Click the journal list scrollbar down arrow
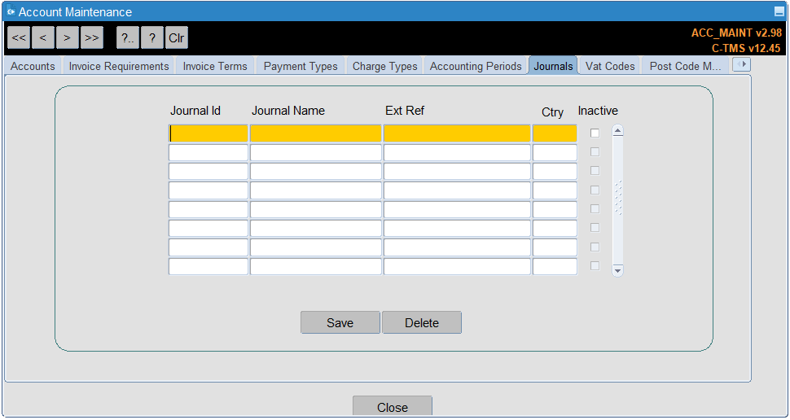 coord(617,270)
